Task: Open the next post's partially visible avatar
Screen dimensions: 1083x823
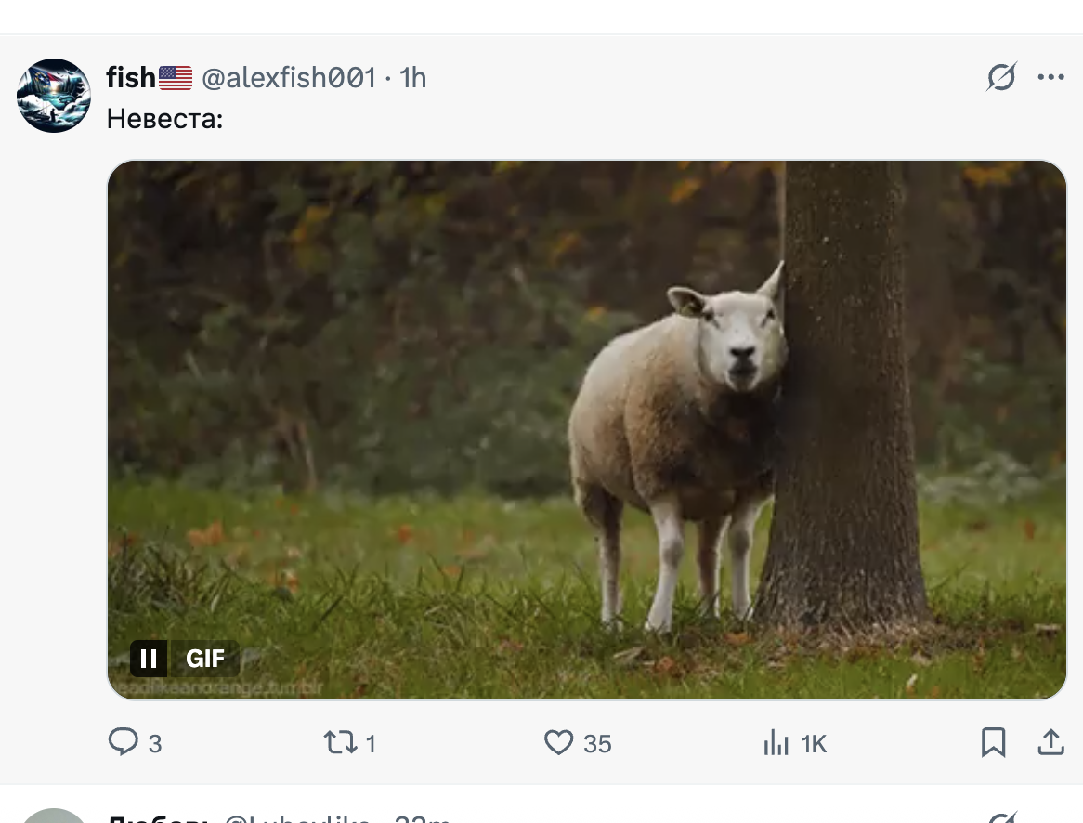Action: (54, 816)
